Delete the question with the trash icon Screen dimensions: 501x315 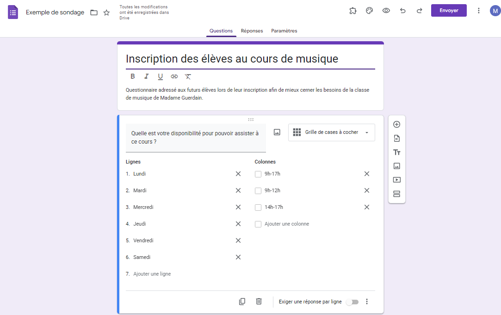tap(259, 301)
